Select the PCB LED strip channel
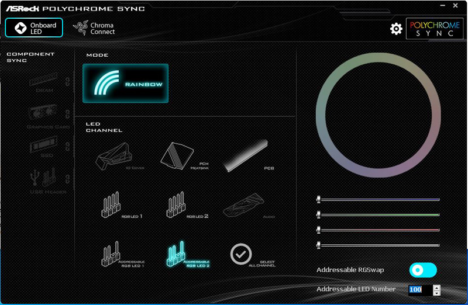Screen dimensions: 468x305 click(x=245, y=155)
